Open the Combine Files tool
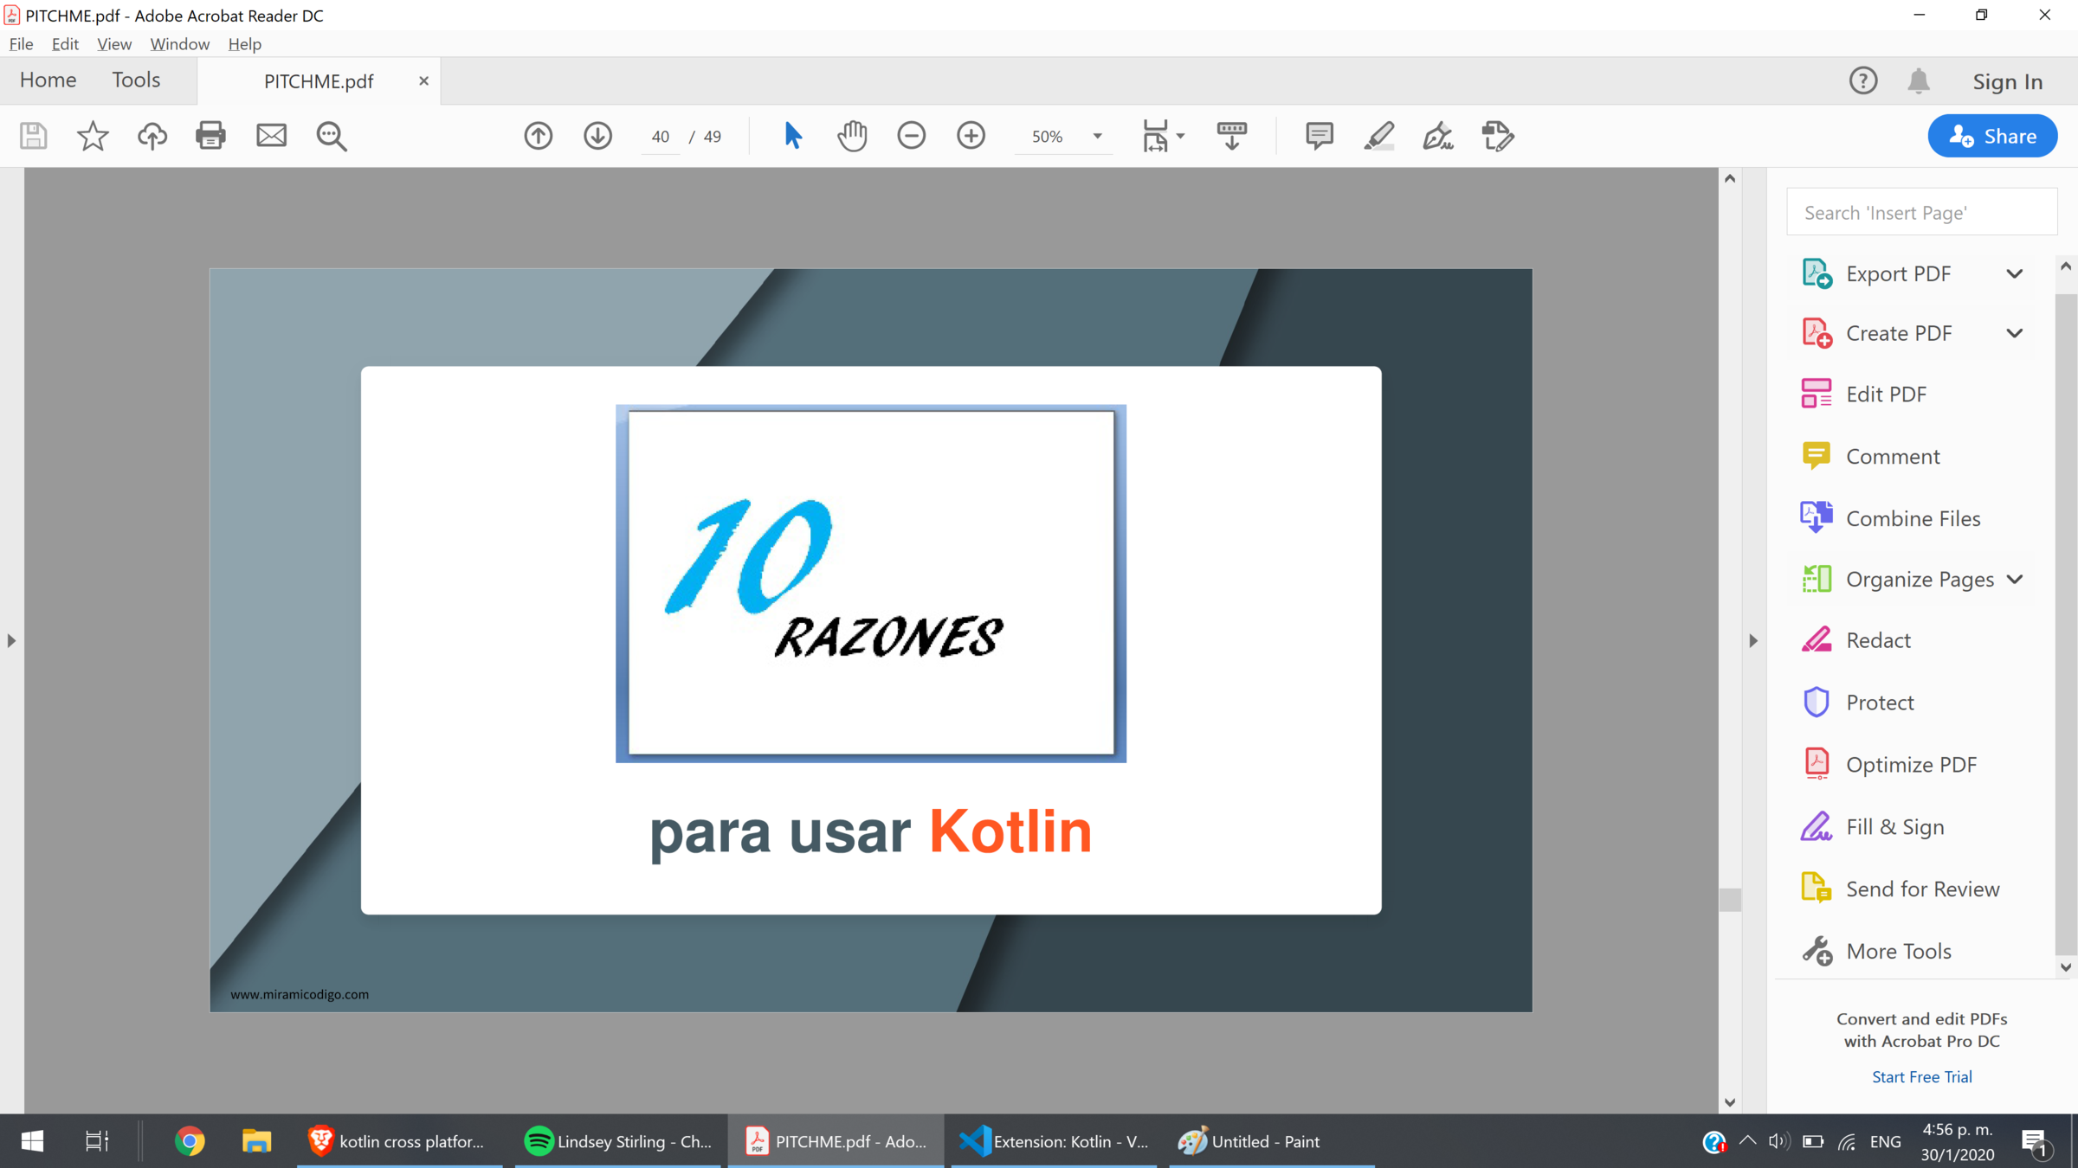 coord(1912,518)
